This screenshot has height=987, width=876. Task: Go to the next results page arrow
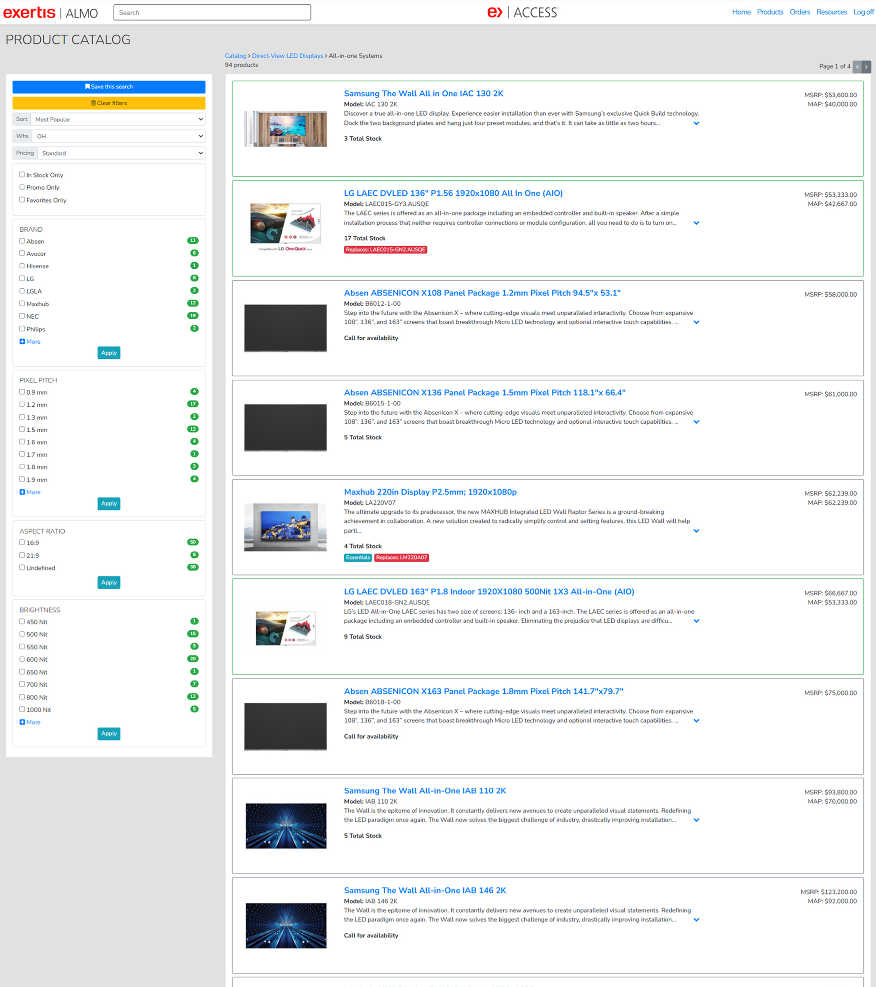(866, 67)
